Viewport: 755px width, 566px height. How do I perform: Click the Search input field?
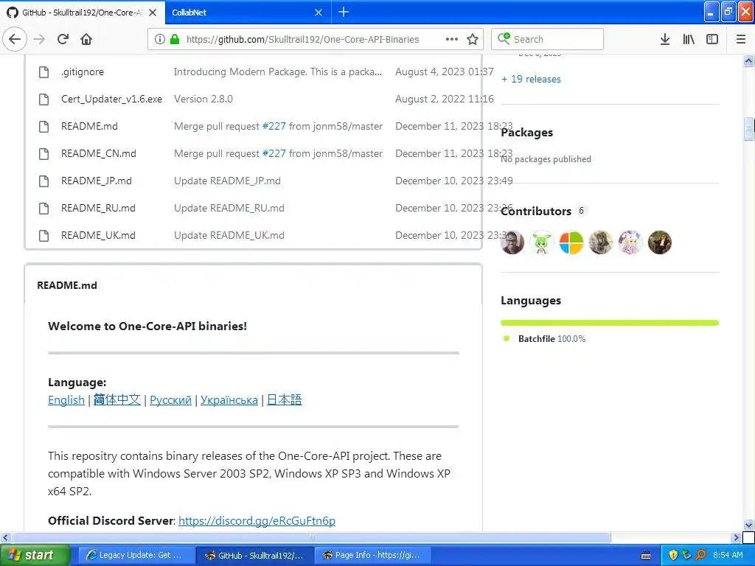548,39
